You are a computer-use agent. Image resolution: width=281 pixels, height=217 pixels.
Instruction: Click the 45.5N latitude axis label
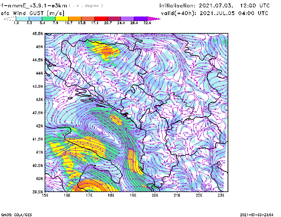38,34
